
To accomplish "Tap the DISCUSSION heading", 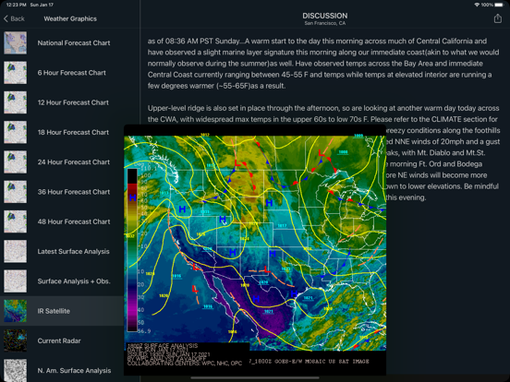I will pyautogui.click(x=325, y=16).
